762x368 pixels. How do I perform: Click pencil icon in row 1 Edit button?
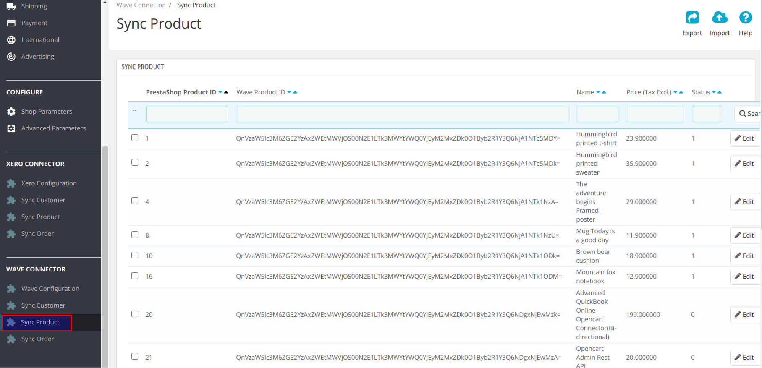pyautogui.click(x=738, y=138)
